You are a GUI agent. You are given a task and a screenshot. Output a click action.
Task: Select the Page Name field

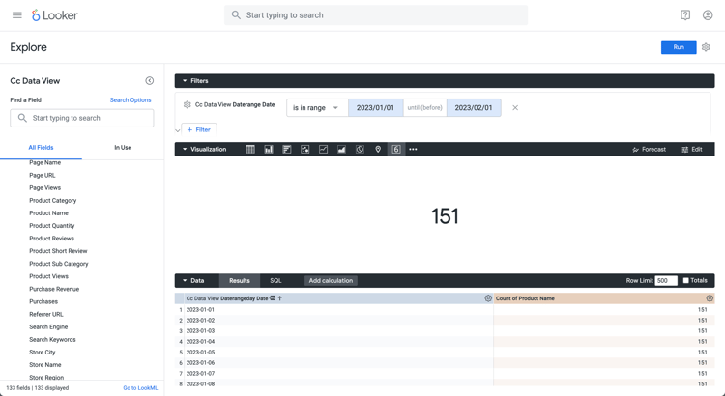(x=44, y=162)
